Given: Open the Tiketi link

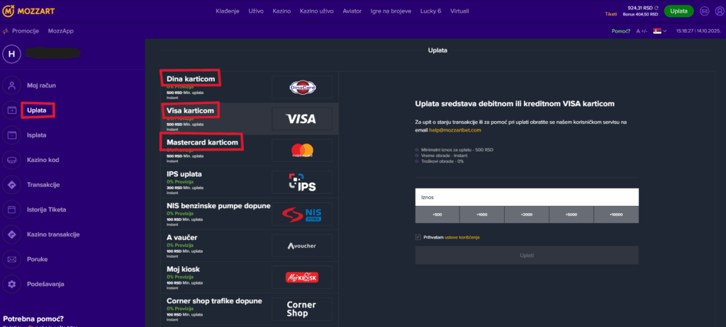Looking at the screenshot, I should (610, 13).
